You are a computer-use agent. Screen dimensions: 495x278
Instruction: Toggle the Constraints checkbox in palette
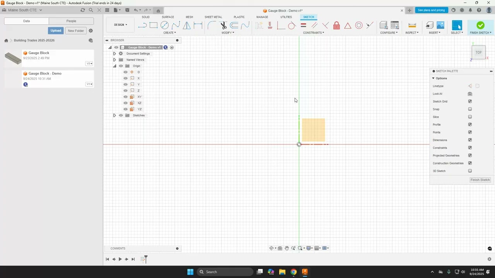pyautogui.click(x=470, y=148)
